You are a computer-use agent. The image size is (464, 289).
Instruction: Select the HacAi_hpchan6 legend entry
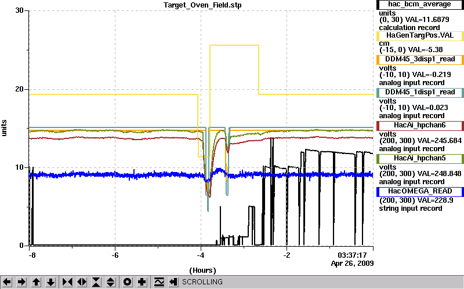[420, 126]
